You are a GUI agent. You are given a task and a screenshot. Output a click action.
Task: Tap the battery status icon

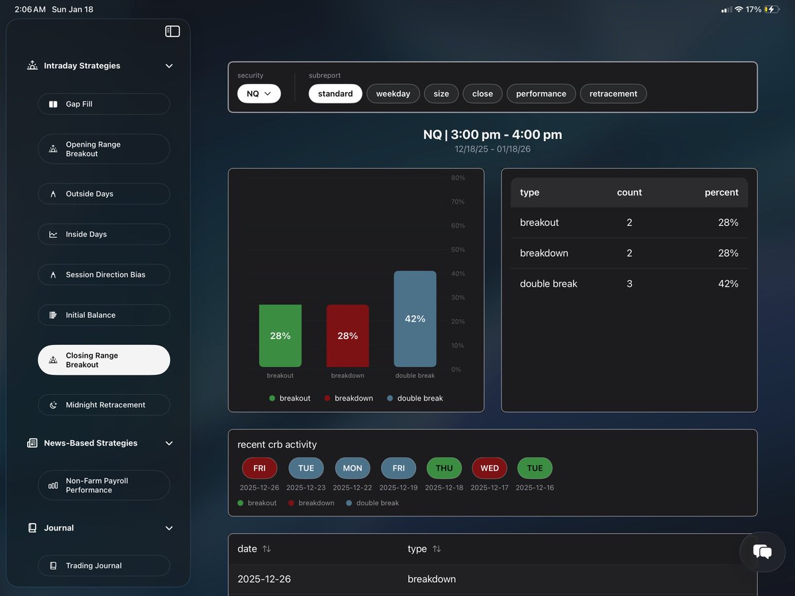(771, 10)
